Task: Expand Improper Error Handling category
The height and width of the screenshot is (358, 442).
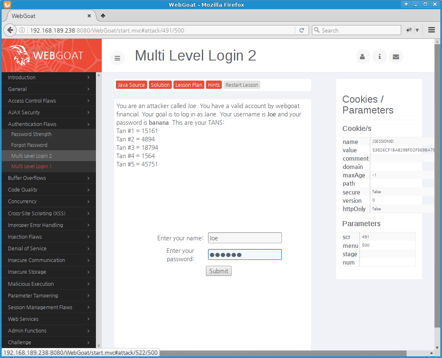Action: click(x=49, y=225)
